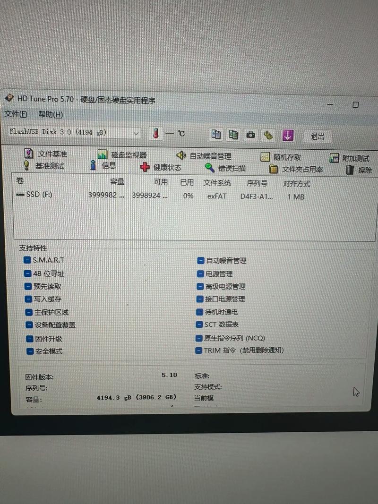Click the 磁盘监视器 chart icon
The height and width of the screenshot is (504, 378).
coord(103,154)
